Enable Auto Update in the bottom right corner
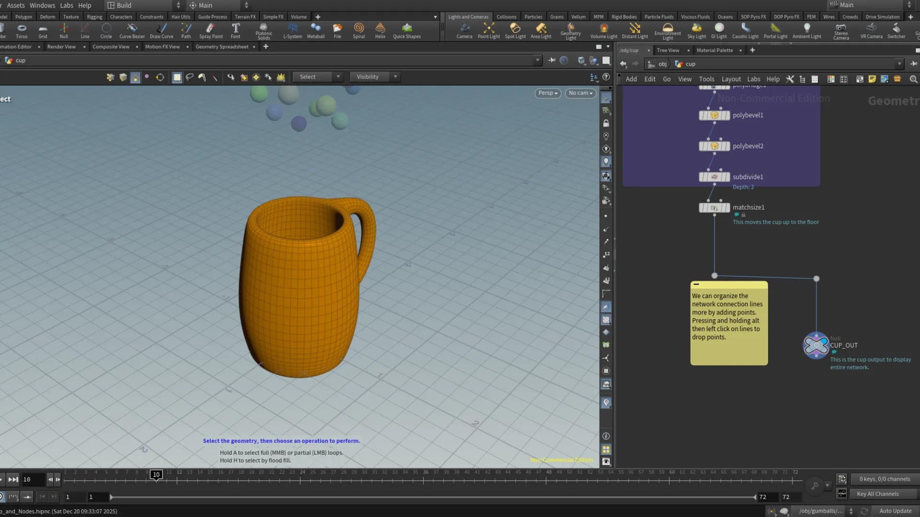The image size is (920, 517). point(895,511)
